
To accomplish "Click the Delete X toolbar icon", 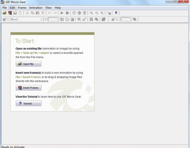I will pos(43,13).
